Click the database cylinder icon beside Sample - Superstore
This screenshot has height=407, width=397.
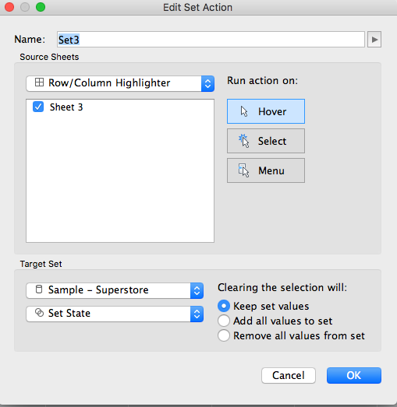pos(39,289)
